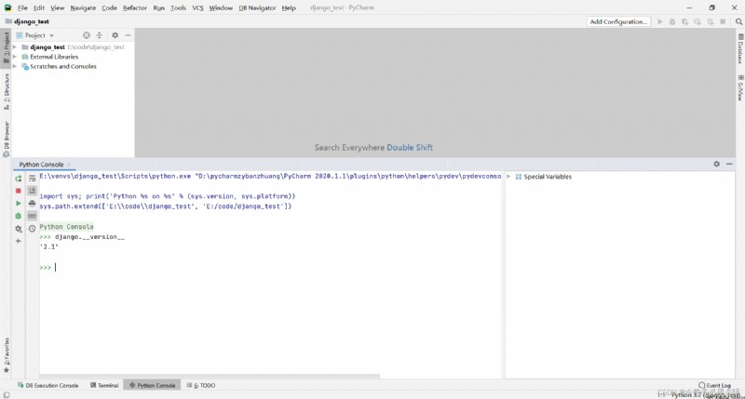Click Add Configuration button

pos(618,21)
